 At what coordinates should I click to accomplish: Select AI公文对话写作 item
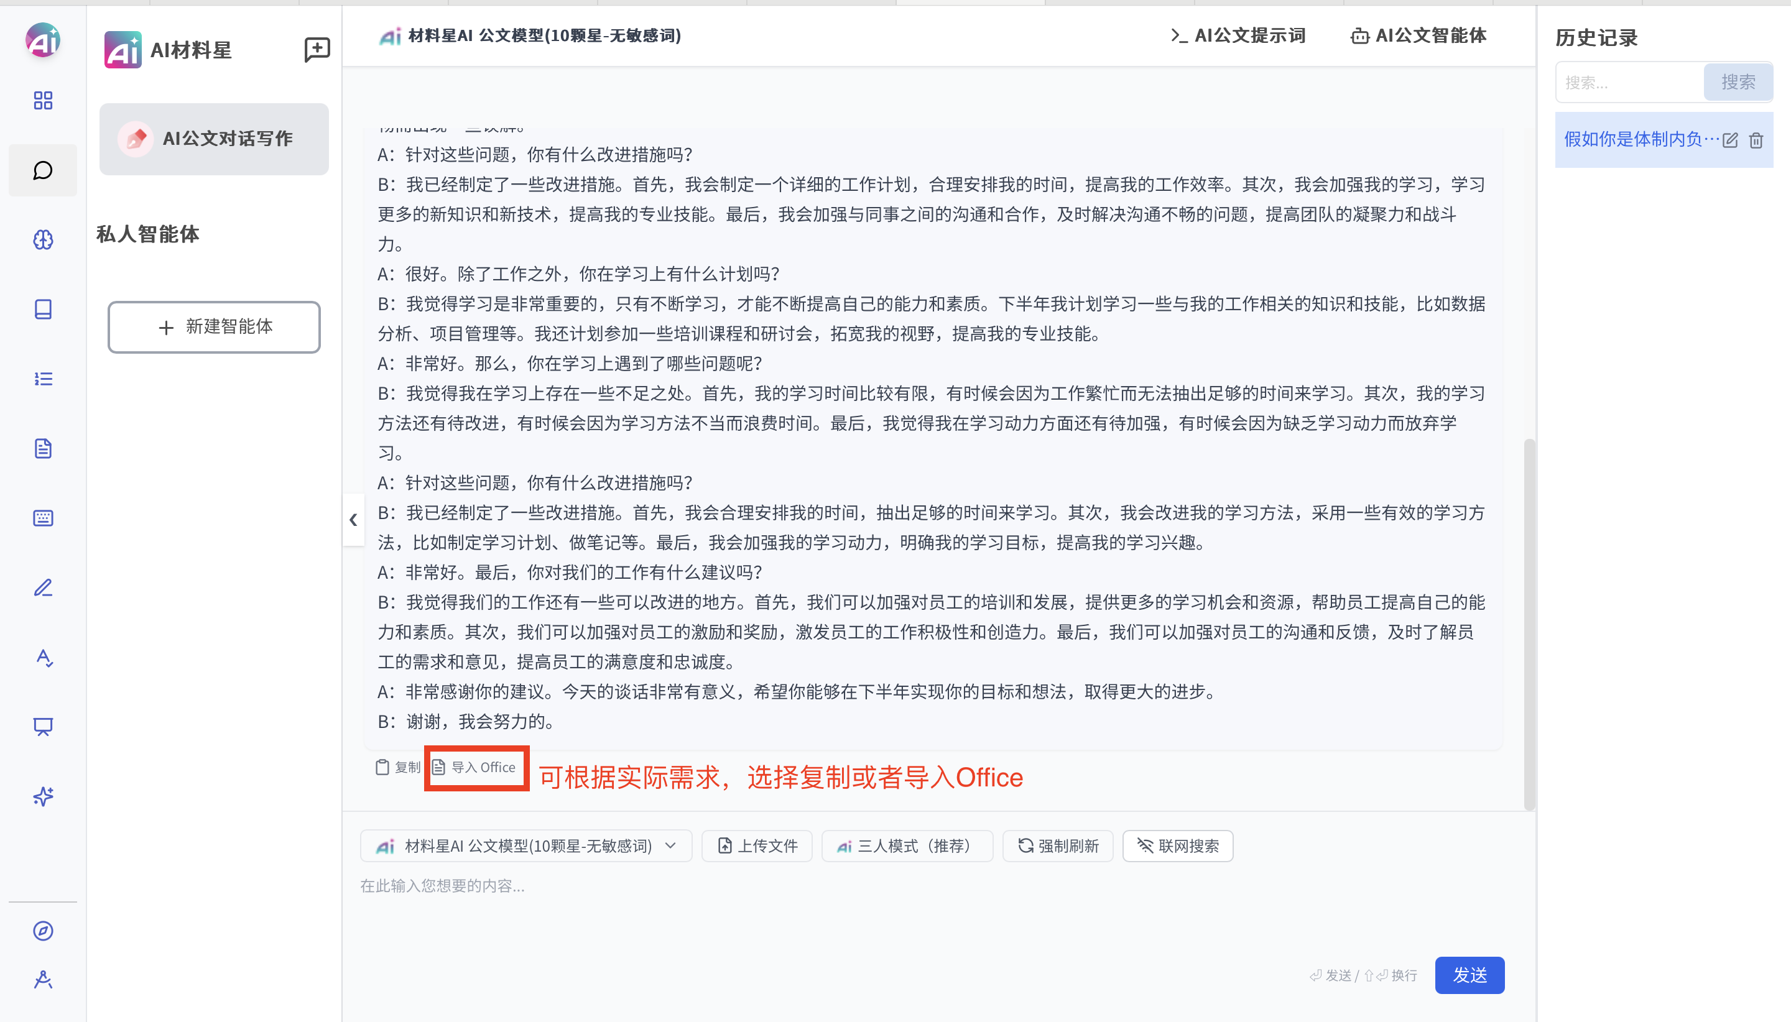click(214, 139)
